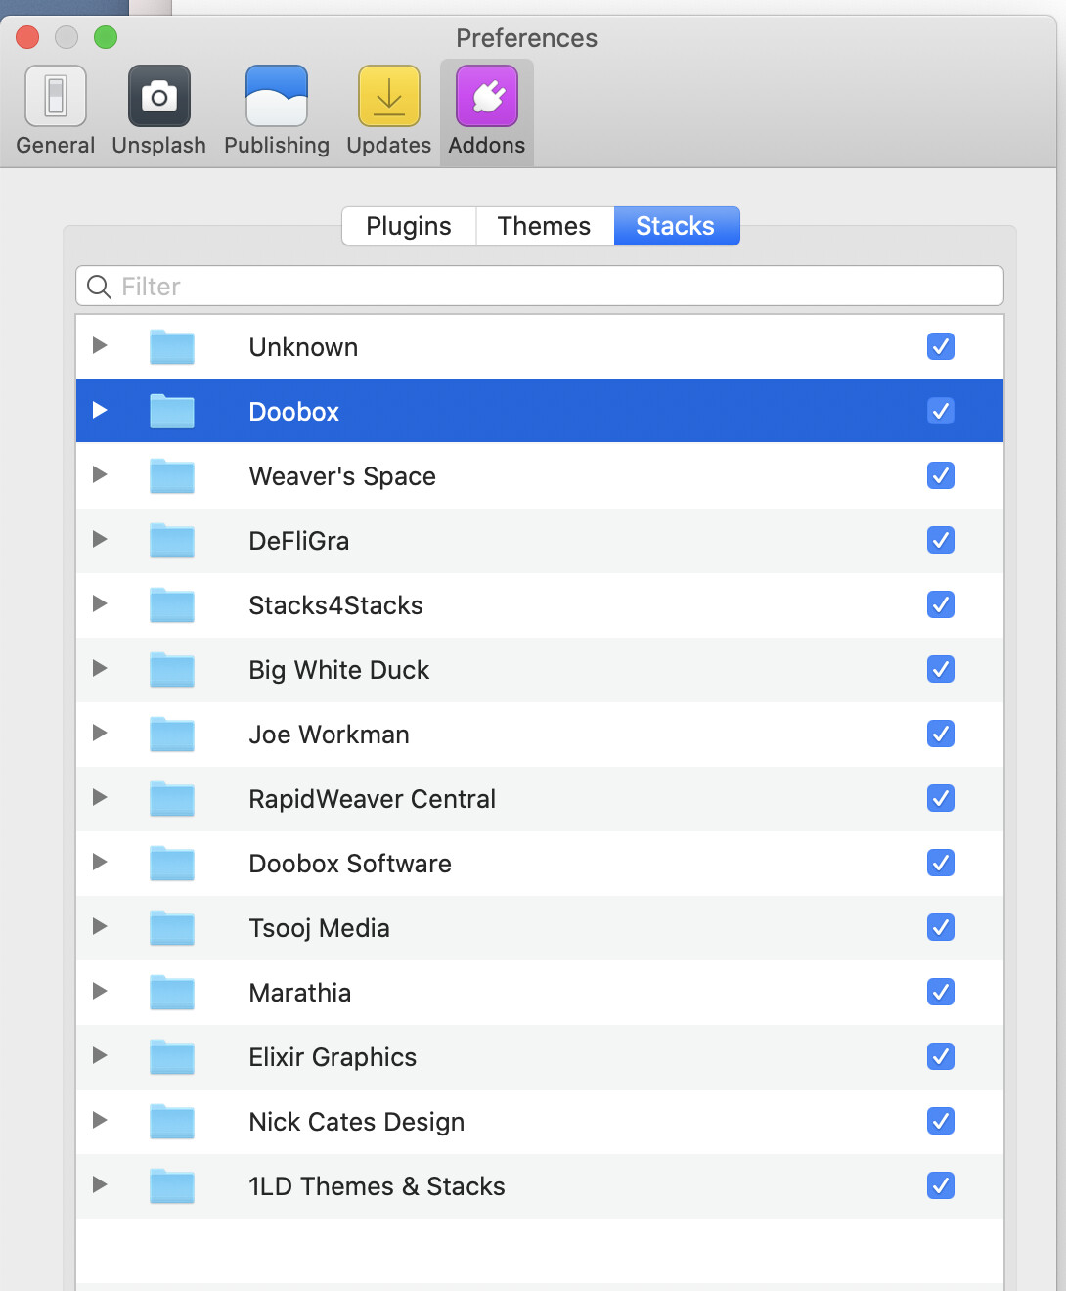Uncheck the Marathia checkbox

[x=941, y=992]
